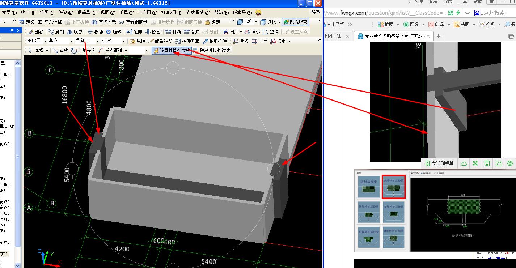Activate 拾取构件 pick component tool
This screenshot has width=516, height=268.
pyautogui.click(x=215, y=41)
